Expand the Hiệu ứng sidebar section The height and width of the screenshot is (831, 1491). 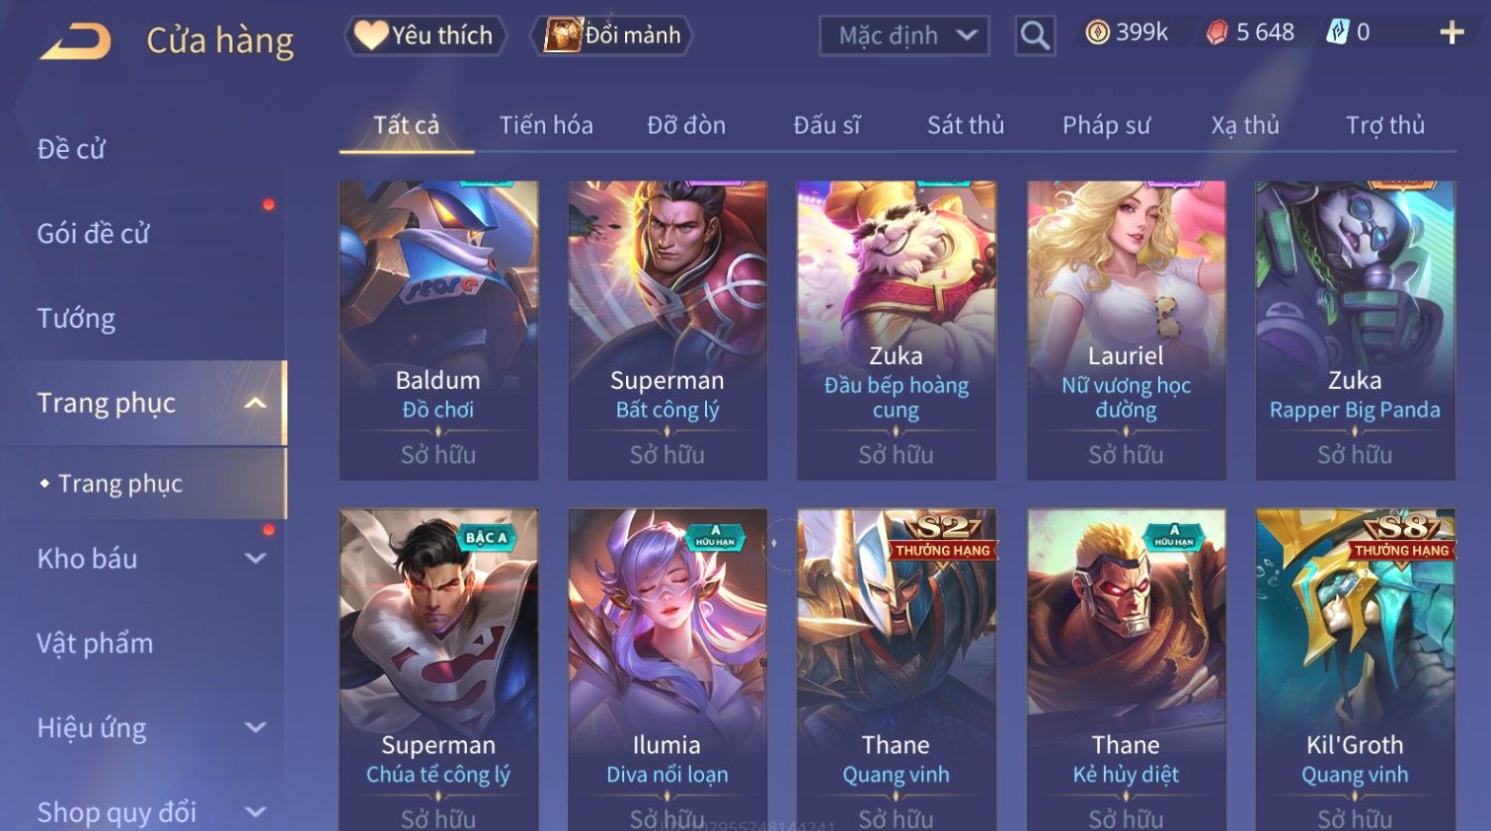(256, 727)
